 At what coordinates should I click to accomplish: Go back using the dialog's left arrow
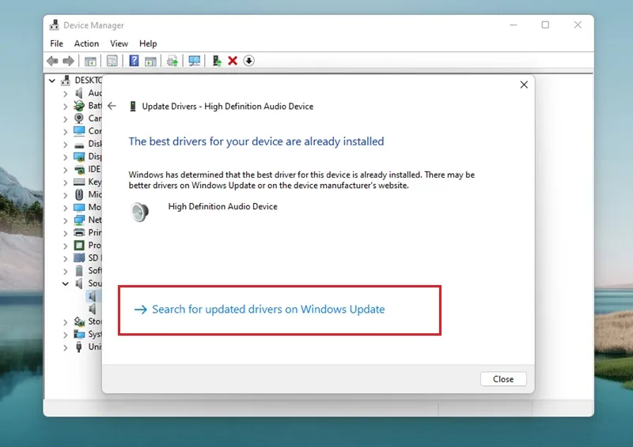point(112,106)
